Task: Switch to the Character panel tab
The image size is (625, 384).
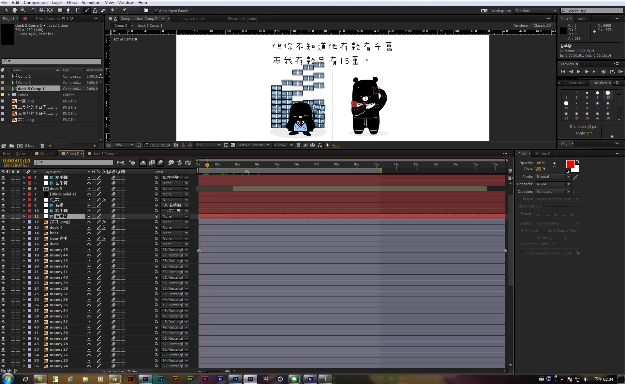Action: point(576,83)
